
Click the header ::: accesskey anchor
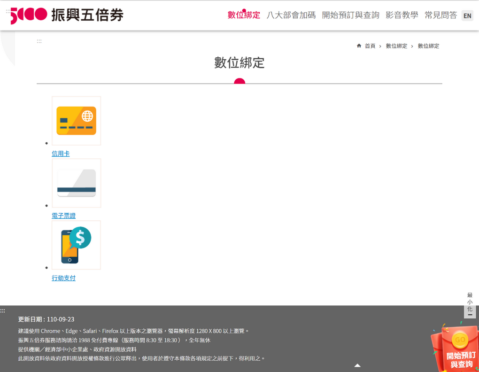tap(8, 11)
